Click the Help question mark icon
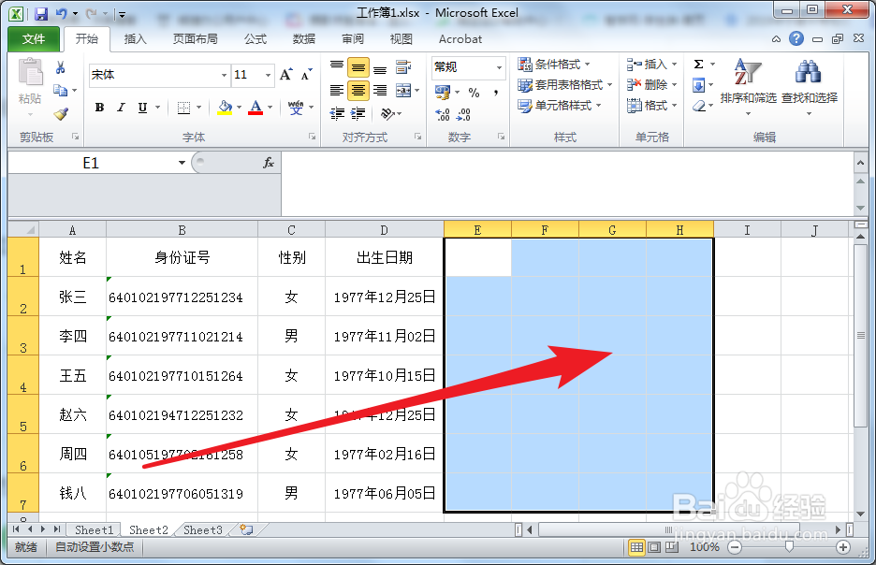 796,38
